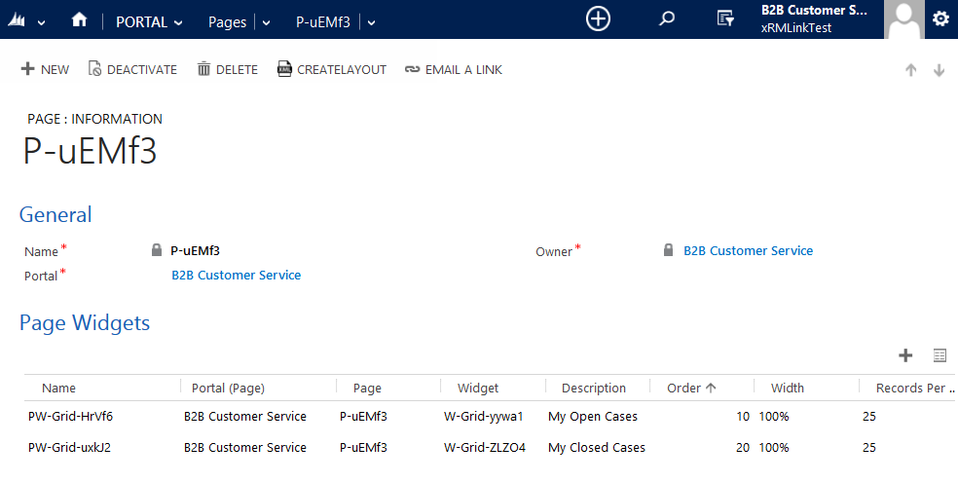Go to the Home icon
Screen dimensions: 958x482
click(x=79, y=20)
